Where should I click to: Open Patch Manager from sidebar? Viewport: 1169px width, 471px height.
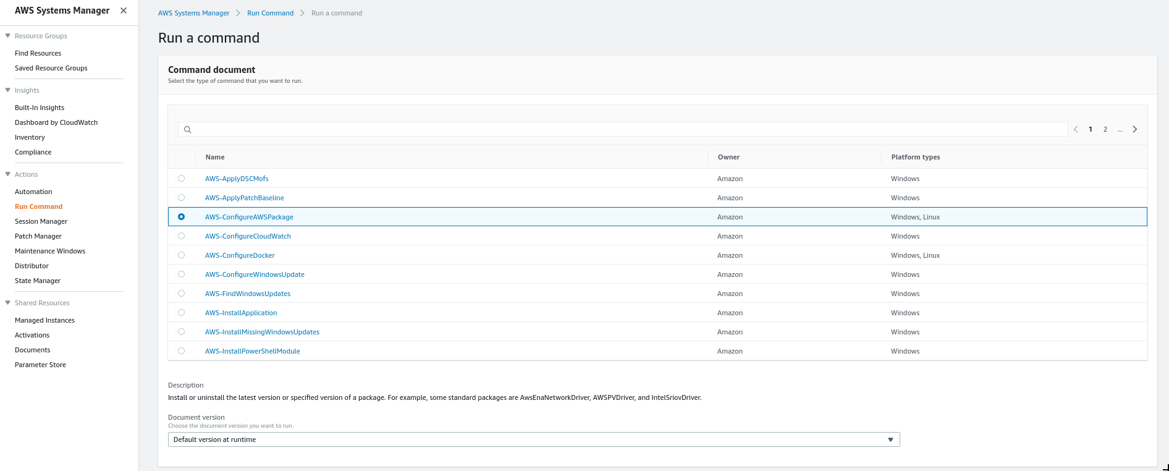(x=38, y=236)
